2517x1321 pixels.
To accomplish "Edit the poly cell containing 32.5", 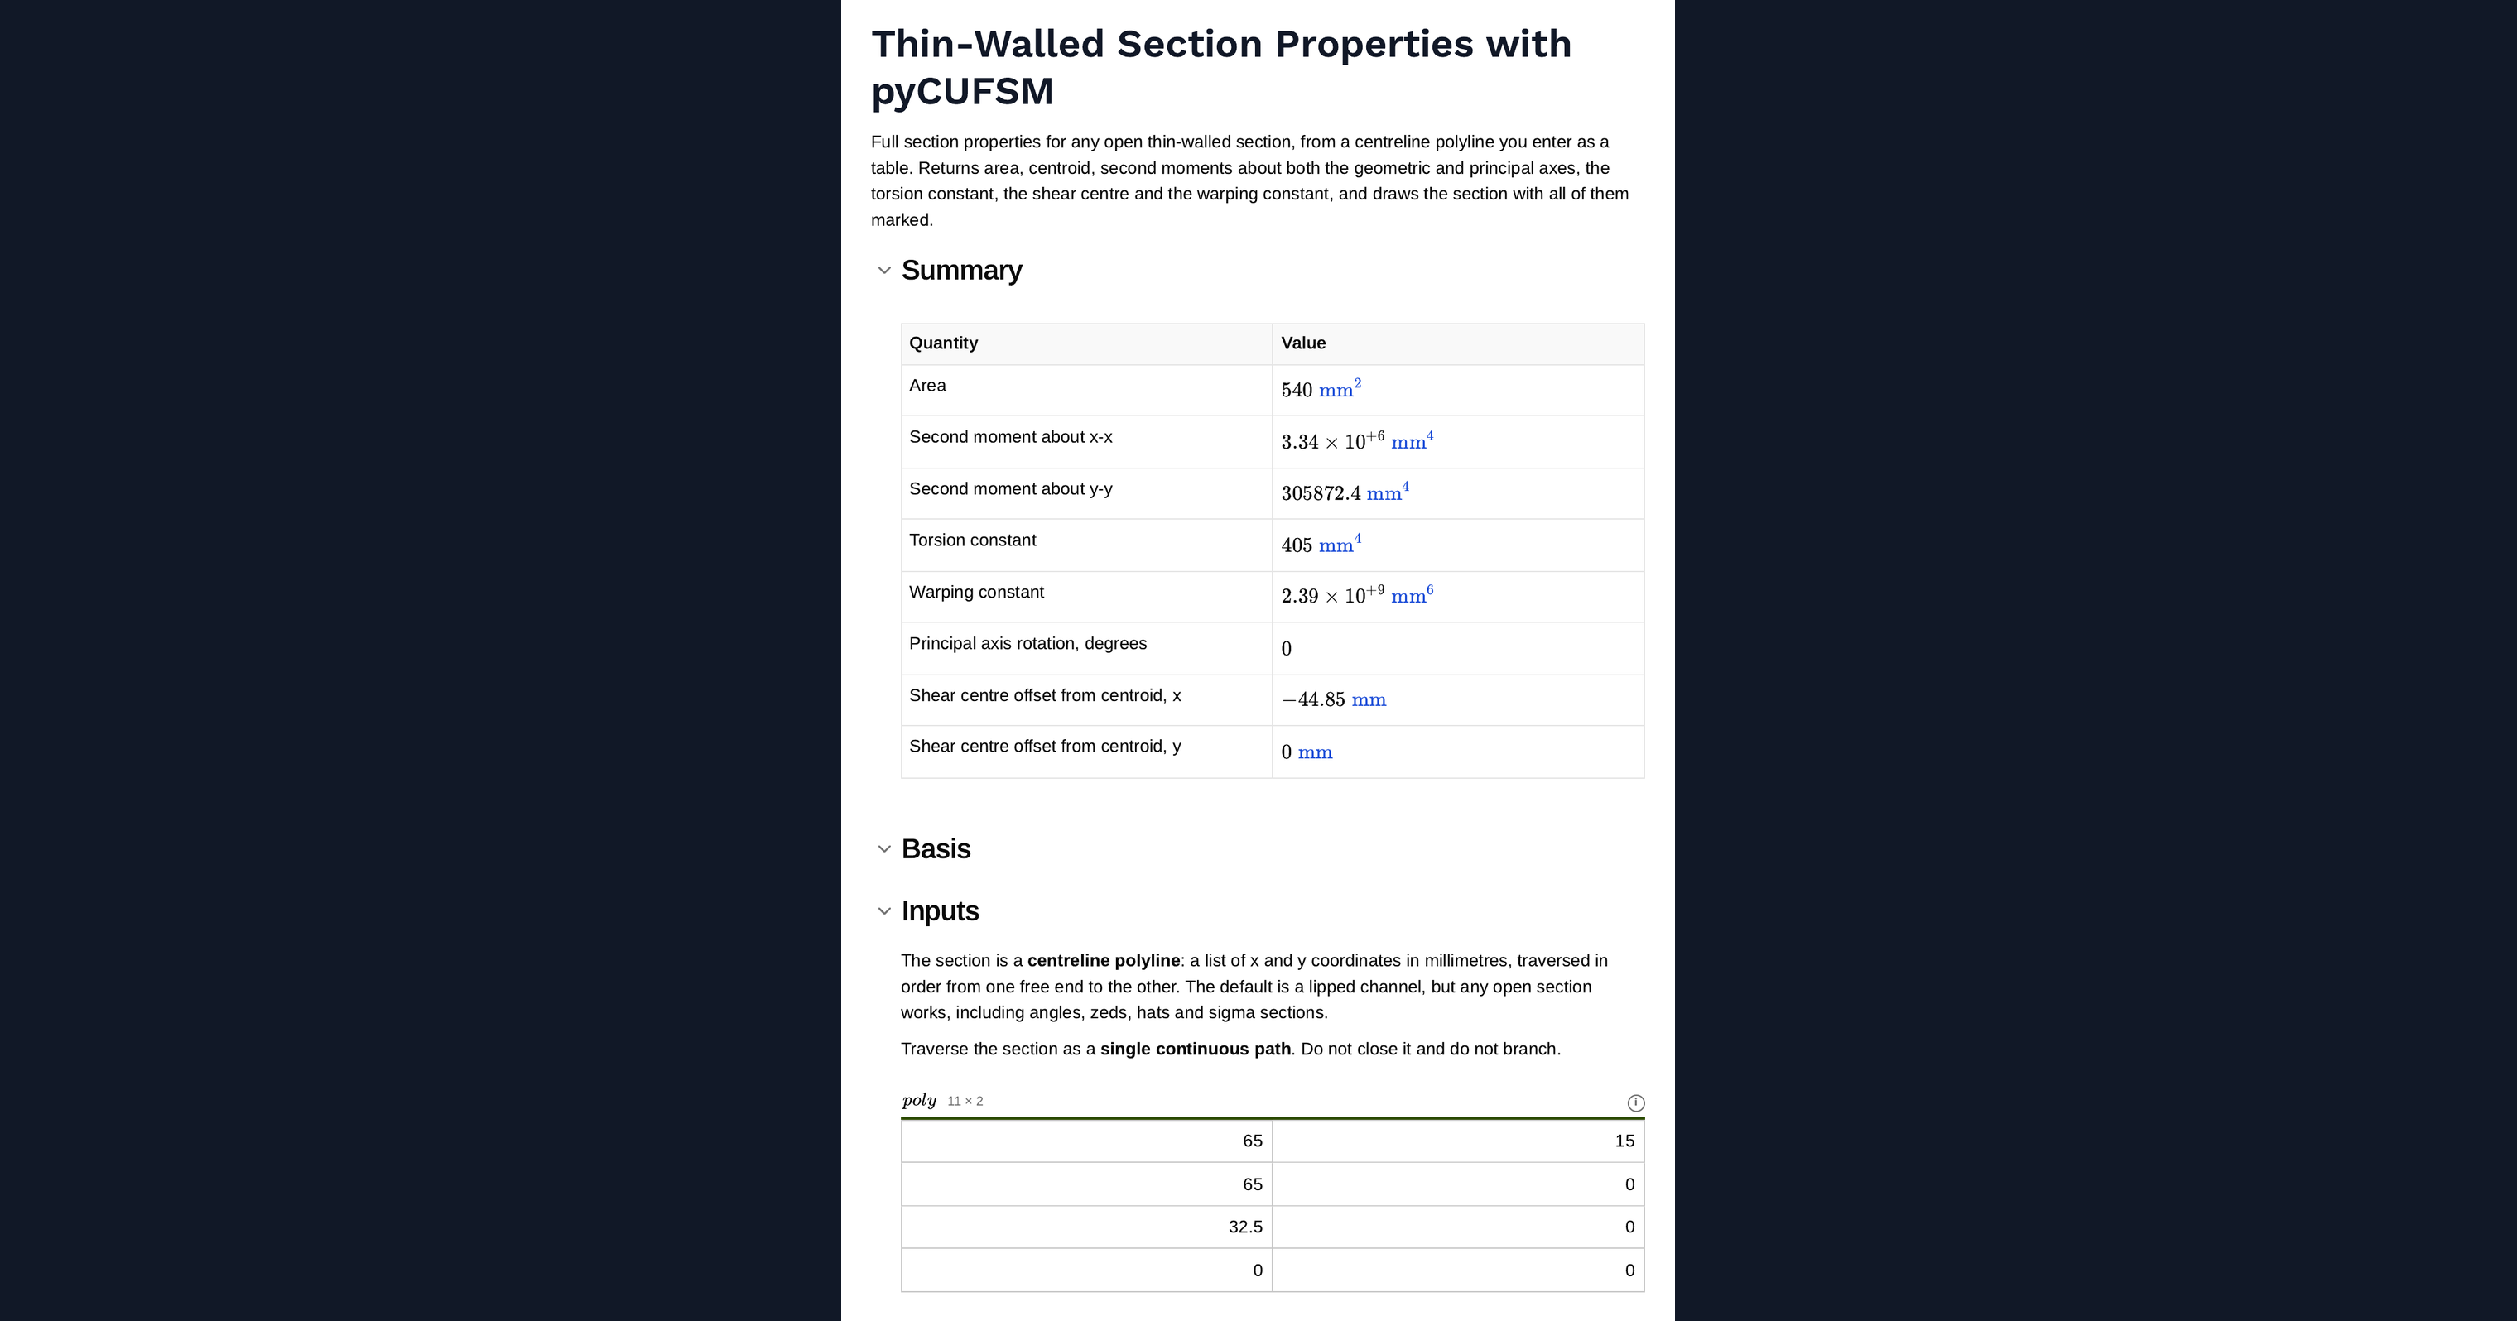I will pos(1086,1227).
